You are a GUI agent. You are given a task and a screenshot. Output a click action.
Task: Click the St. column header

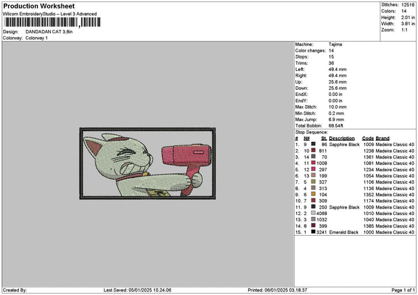tap(324, 138)
